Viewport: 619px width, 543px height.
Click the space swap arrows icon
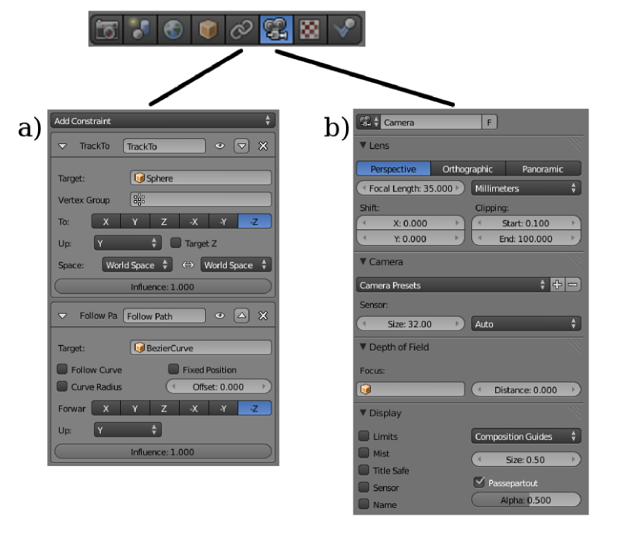[x=188, y=265]
